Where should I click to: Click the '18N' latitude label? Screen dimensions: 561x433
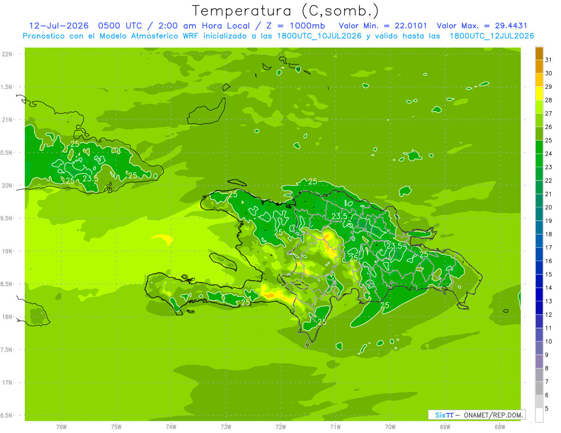click(x=7, y=317)
